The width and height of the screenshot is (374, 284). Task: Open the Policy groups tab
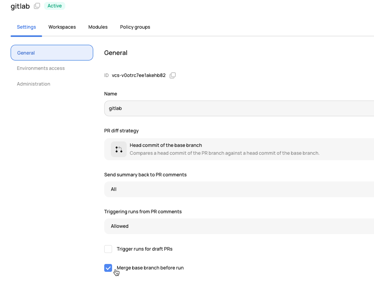135,27
